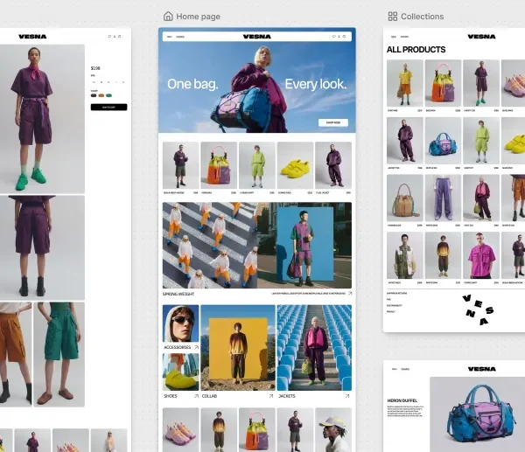Open the pink sneakers thumbnail in Home page bottom row
This screenshot has width=525, height=452.
181,430
